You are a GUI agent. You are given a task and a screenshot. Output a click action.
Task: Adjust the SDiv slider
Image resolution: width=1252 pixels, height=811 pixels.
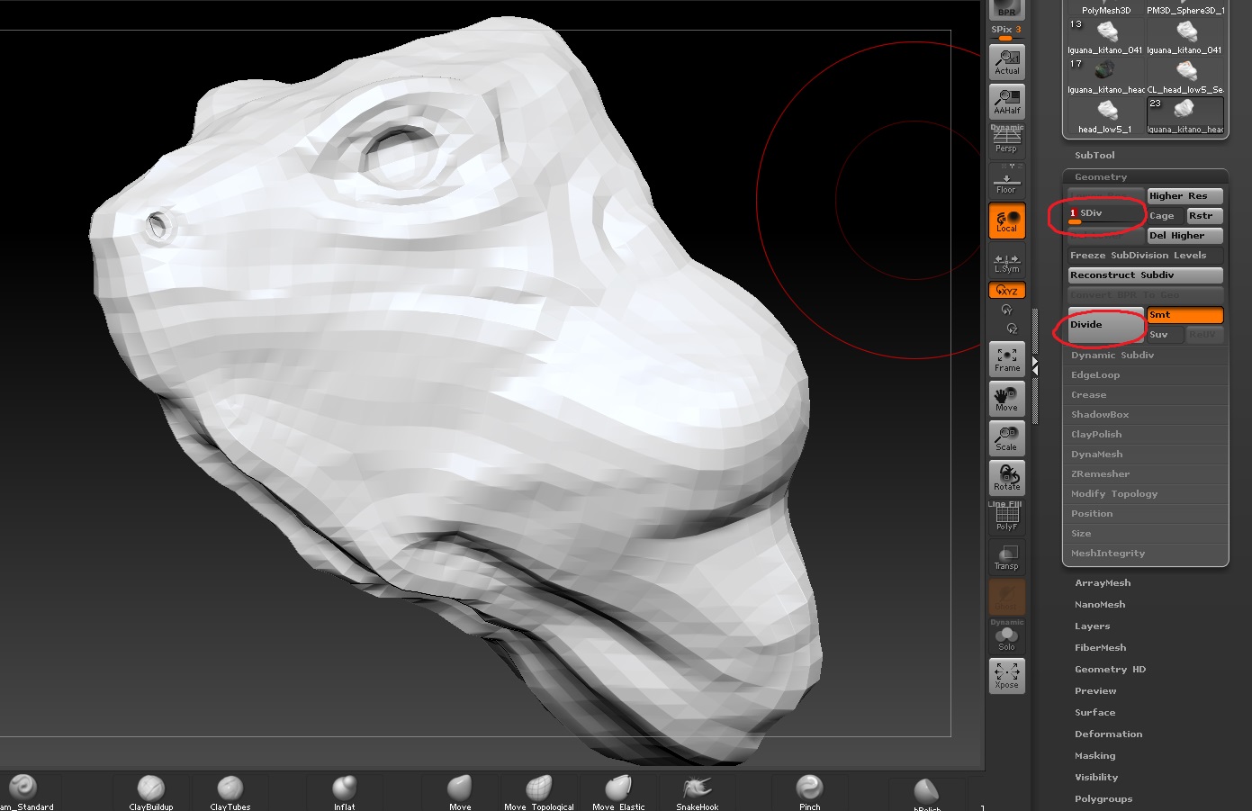(1105, 213)
